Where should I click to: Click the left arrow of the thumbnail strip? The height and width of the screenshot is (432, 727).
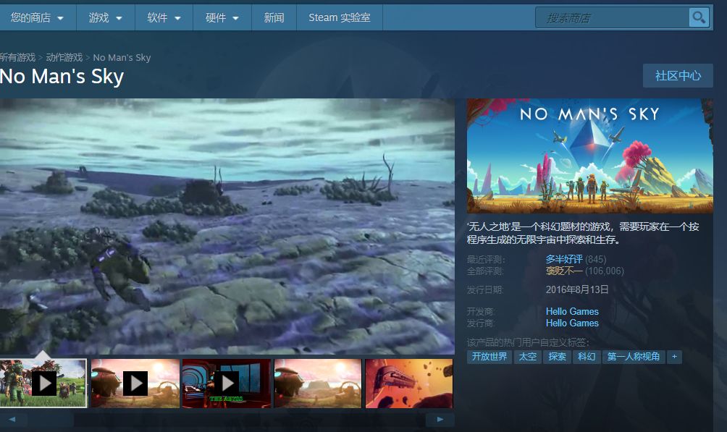point(12,420)
